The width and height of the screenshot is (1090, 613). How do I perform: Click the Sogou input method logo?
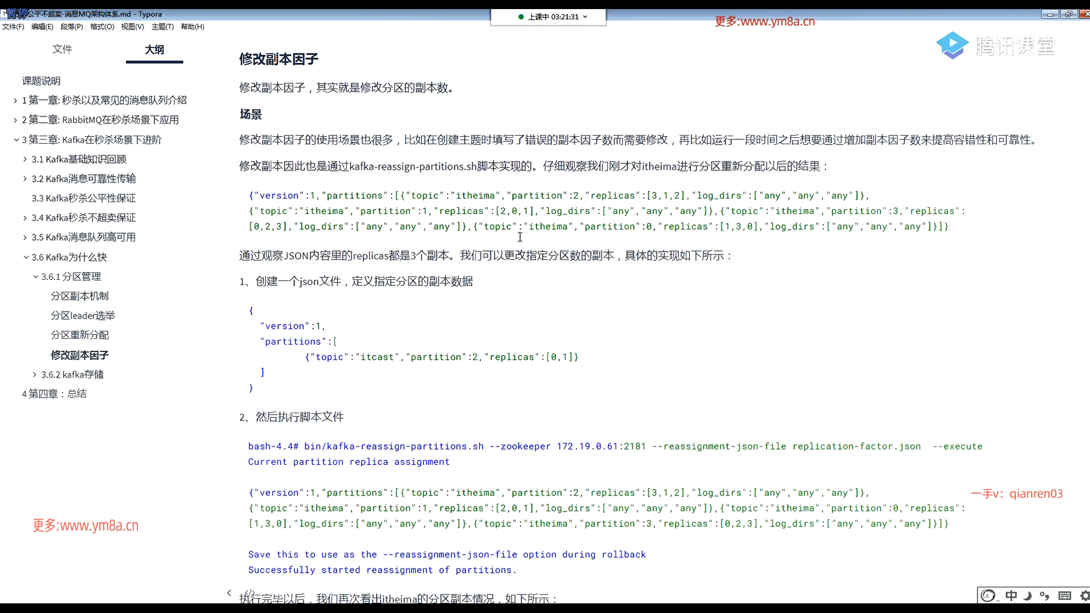point(988,595)
